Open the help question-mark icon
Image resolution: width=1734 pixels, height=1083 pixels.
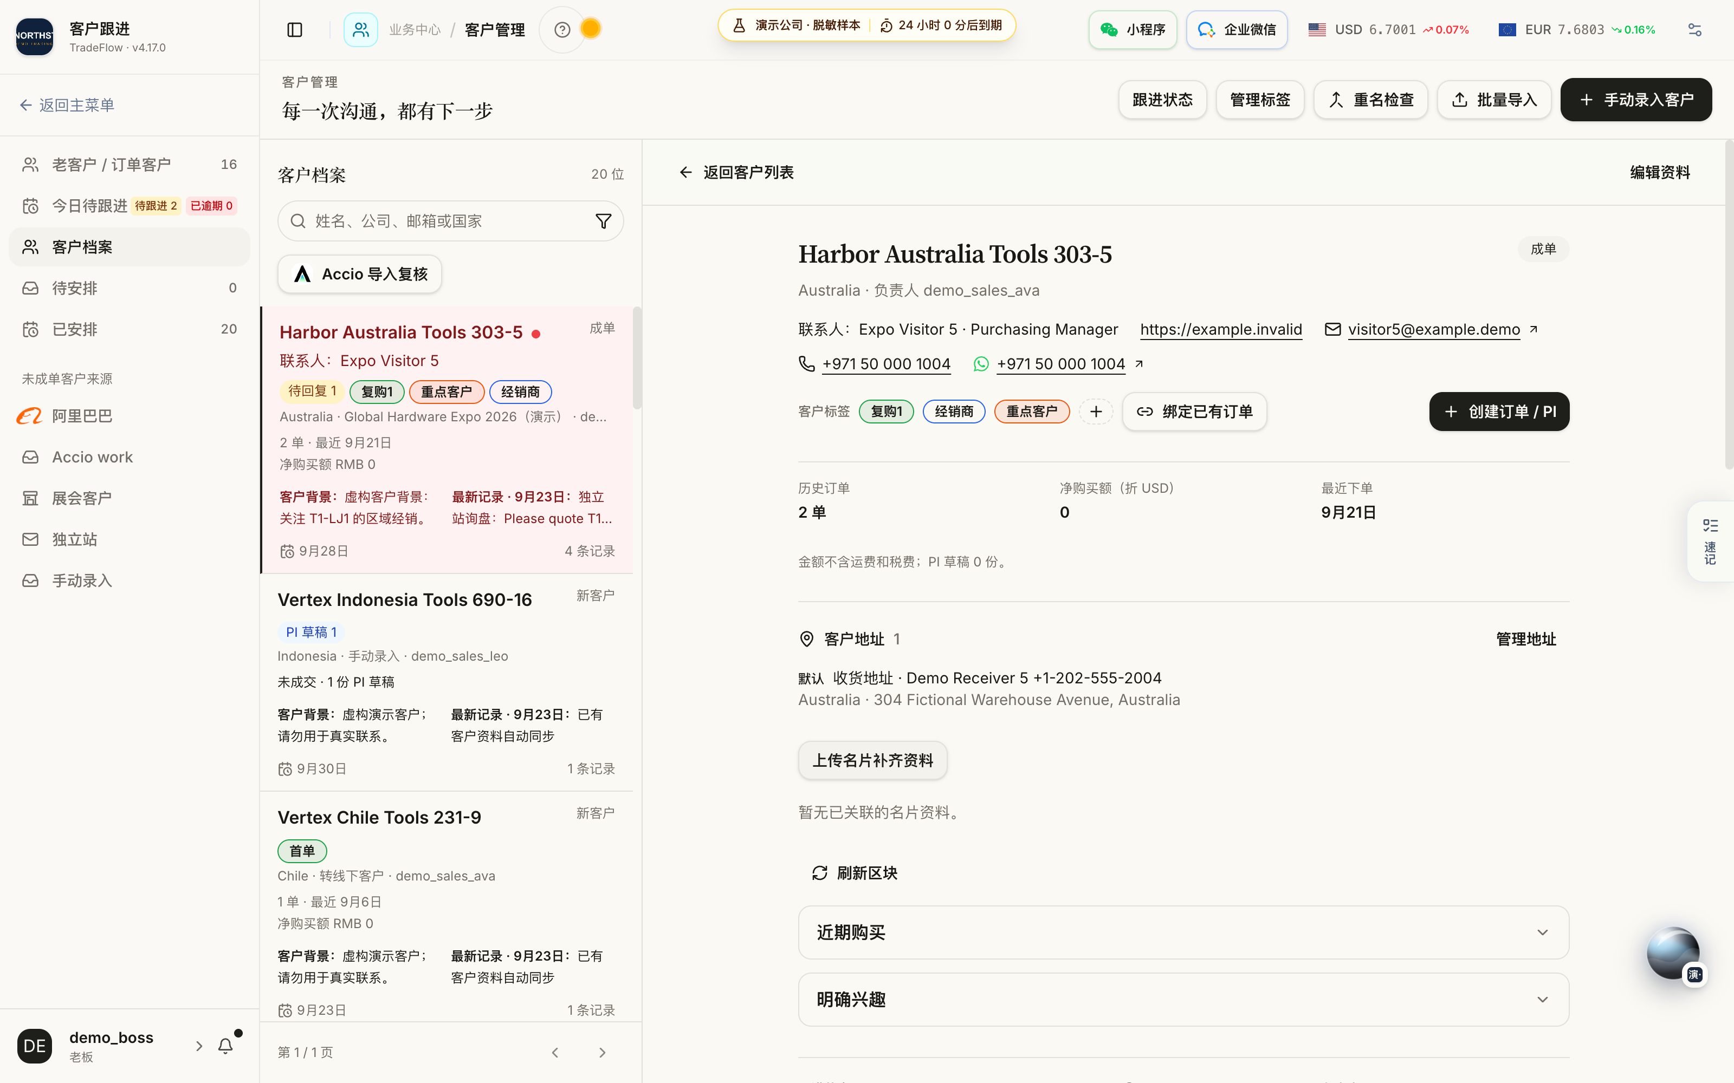click(562, 29)
